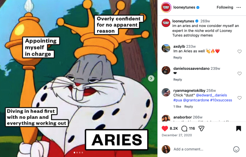Open comments via speech bubble icon

pyautogui.click(x=184, y=129)
